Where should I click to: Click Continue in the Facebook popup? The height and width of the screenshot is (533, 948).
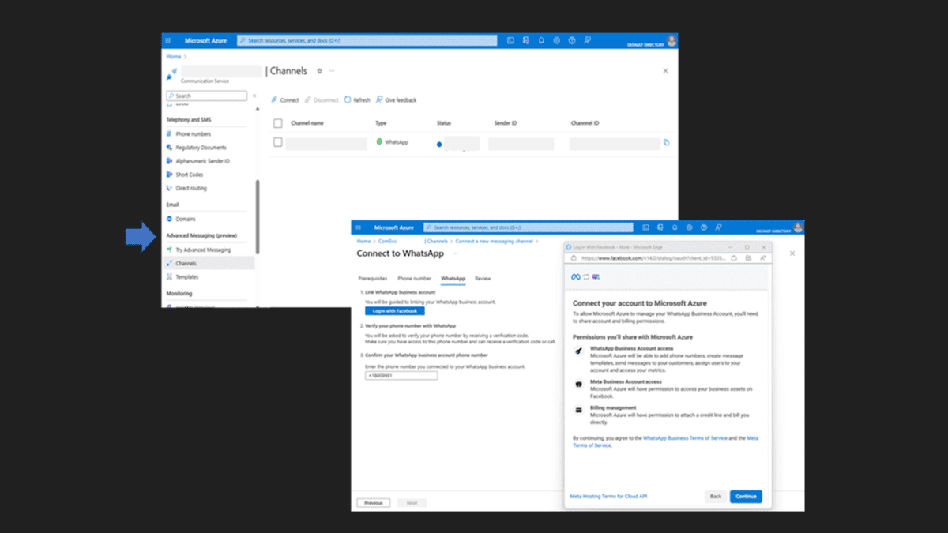click(746, 497)
